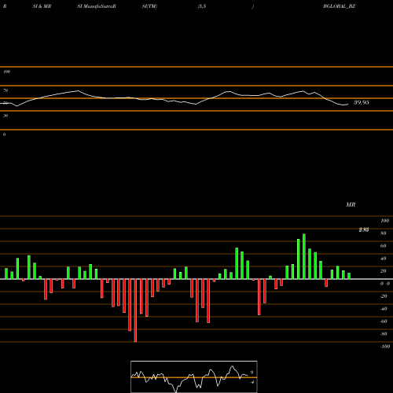Click the RSI 100 level label
This screenshot has width=393, height=393.
tap(6, 72)
